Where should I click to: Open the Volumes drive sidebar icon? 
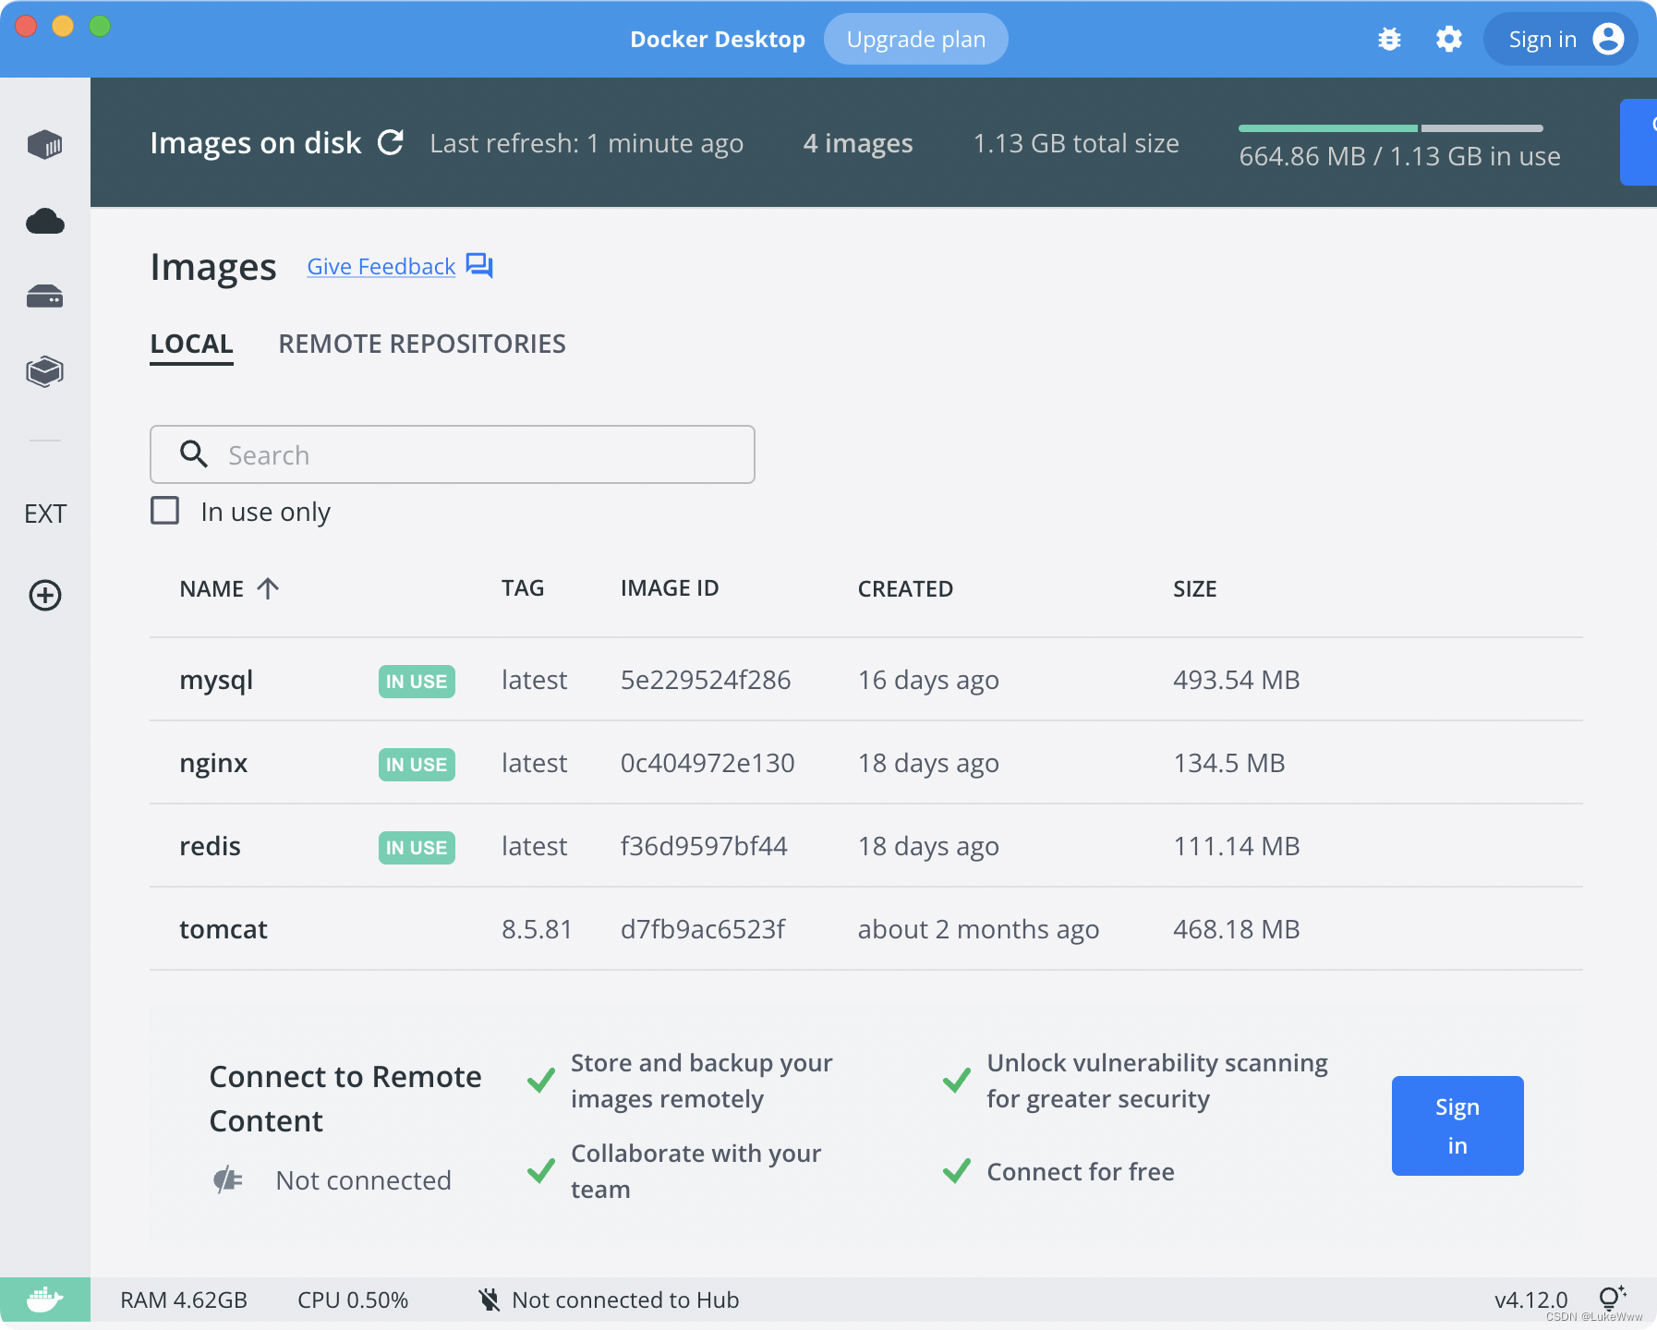click(44, 296)
